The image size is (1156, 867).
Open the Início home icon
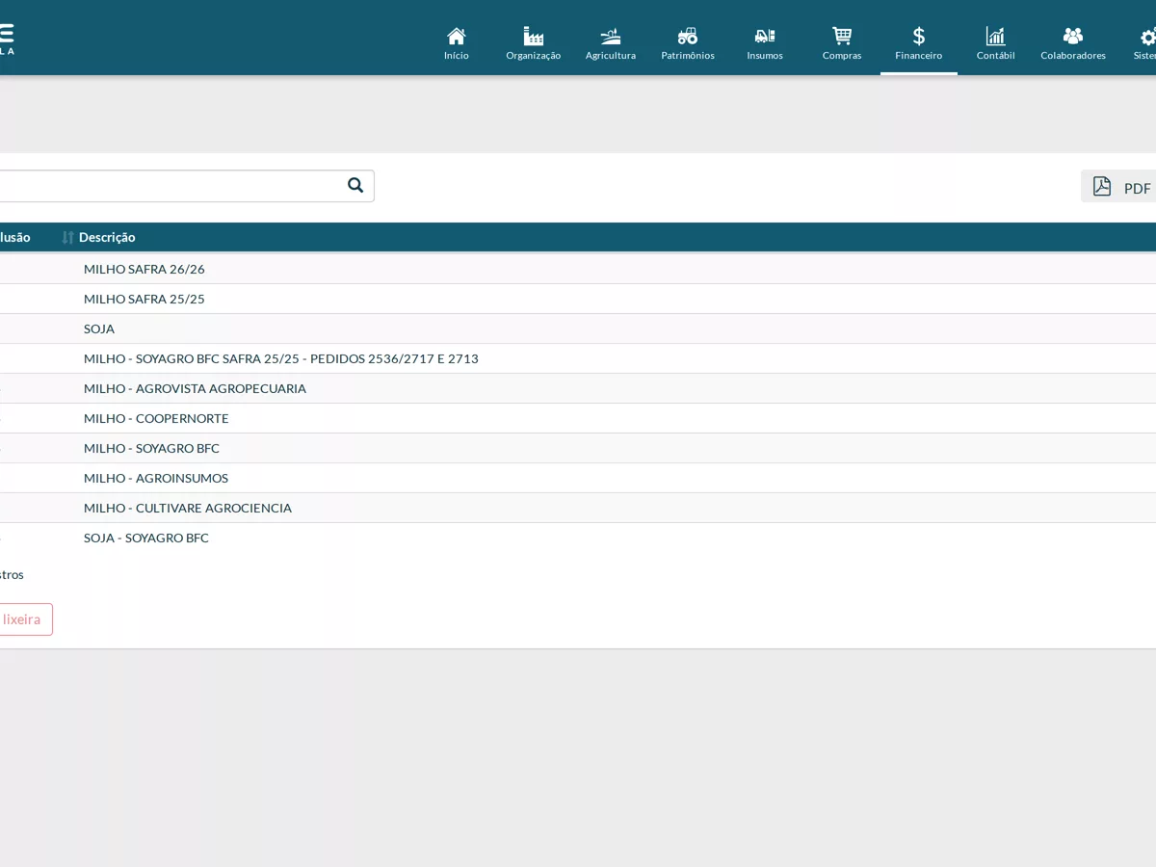457,36
